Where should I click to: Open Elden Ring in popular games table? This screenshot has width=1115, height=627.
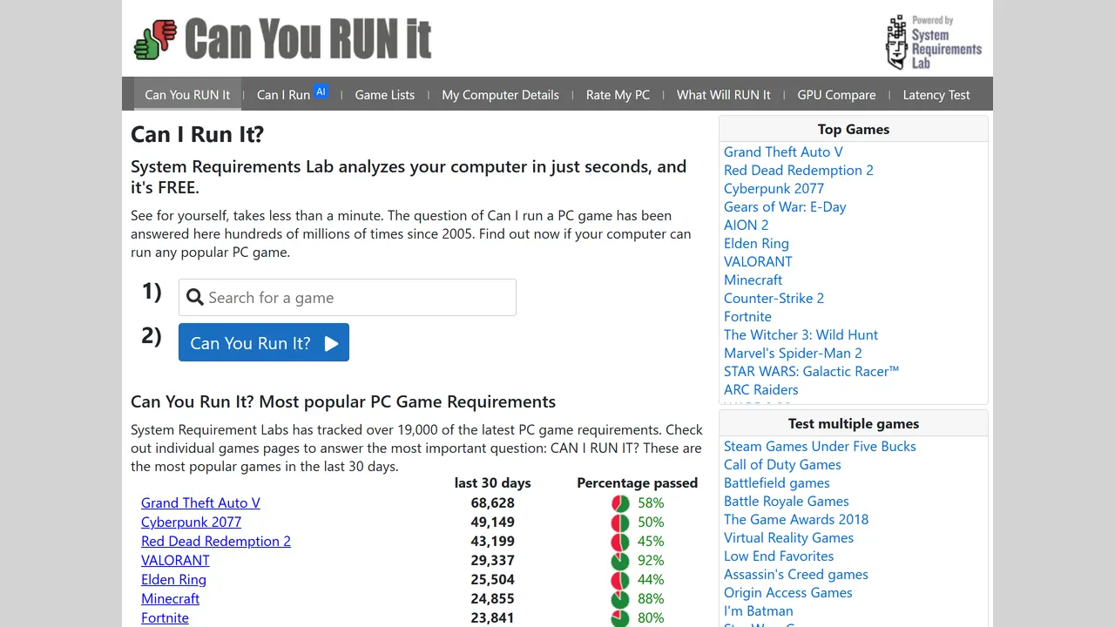173,580
